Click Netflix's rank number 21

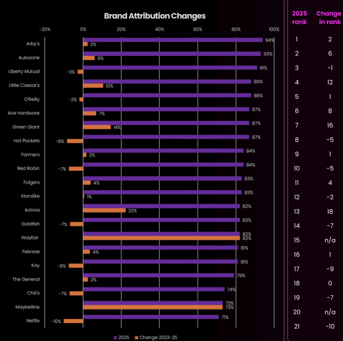coord(296,326)
